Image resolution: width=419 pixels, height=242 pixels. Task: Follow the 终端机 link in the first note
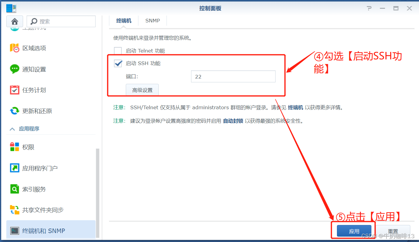click(296, 107)
